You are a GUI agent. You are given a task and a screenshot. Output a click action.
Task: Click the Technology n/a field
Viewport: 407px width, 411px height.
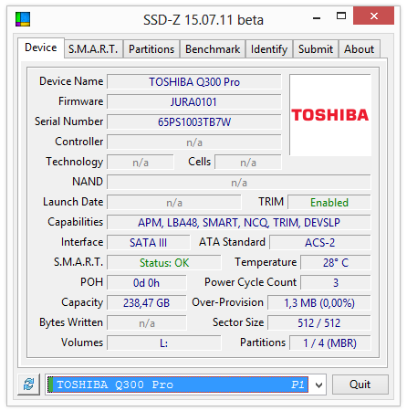141,163
